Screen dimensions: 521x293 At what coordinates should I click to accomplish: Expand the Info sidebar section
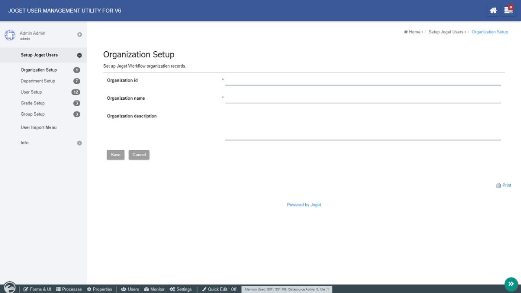point(79,143)
